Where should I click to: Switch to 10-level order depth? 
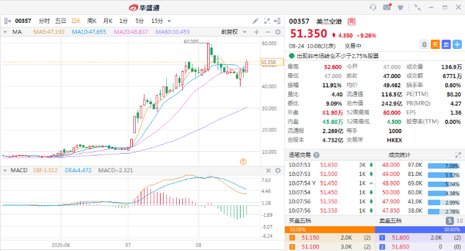coord(459,220)
